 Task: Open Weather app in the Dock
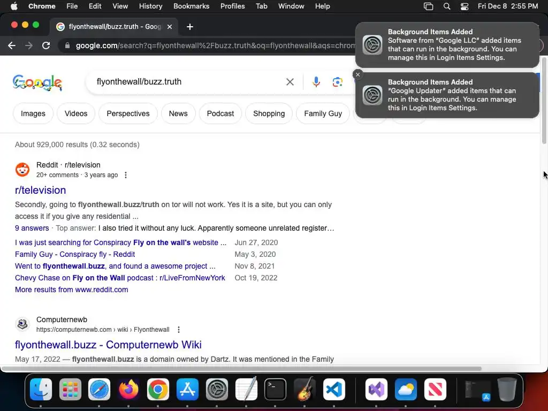point(406,389)
